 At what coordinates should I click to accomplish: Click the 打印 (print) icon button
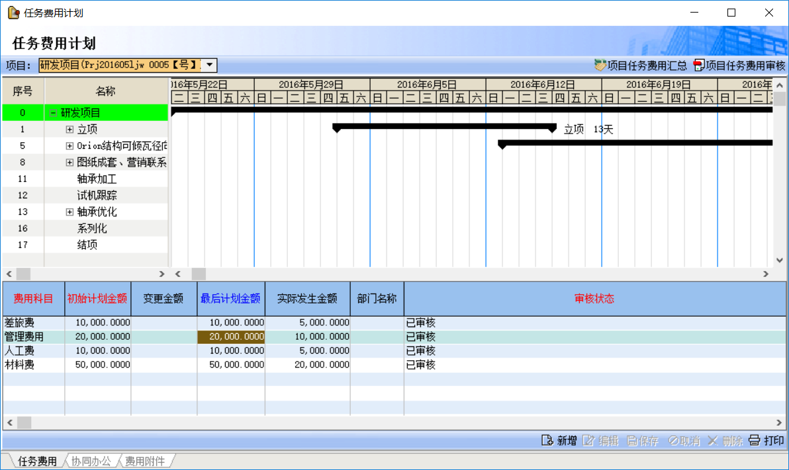pyautogui.click(x=755, y=441)
